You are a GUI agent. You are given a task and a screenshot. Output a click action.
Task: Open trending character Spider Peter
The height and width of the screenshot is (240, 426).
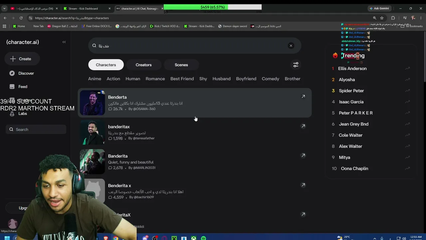(351, 91)
